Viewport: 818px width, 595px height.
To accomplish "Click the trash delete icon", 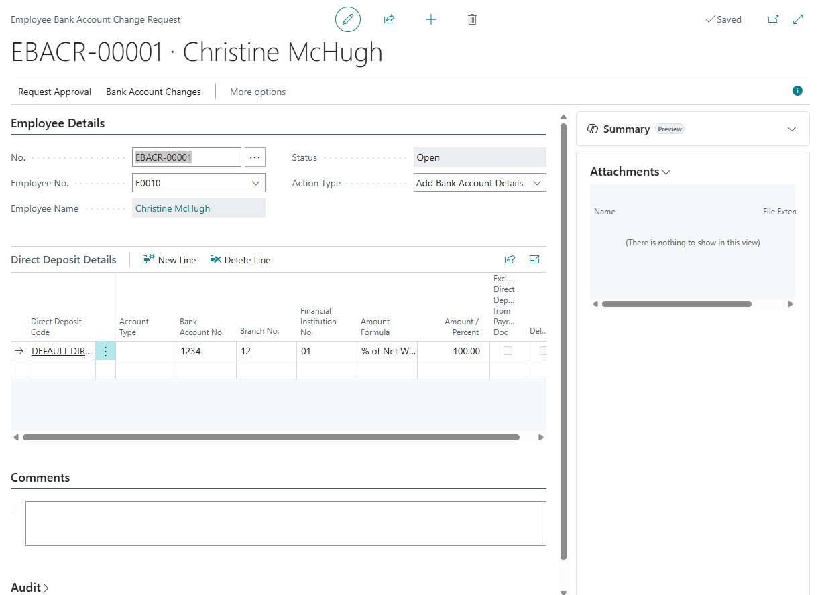I will 472,19.
